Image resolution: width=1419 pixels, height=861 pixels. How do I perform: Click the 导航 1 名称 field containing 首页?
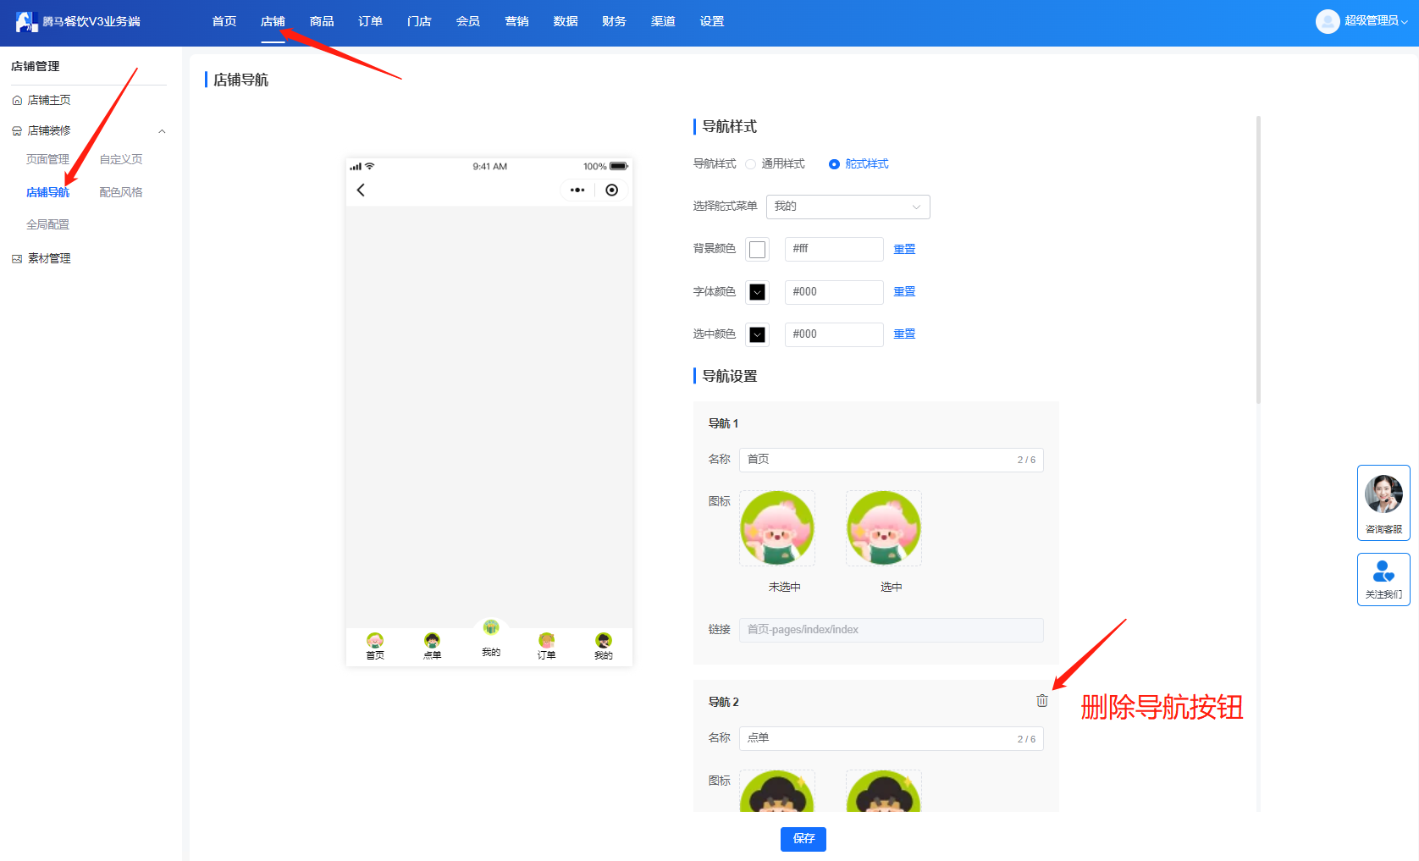click(x=892, y=460)
